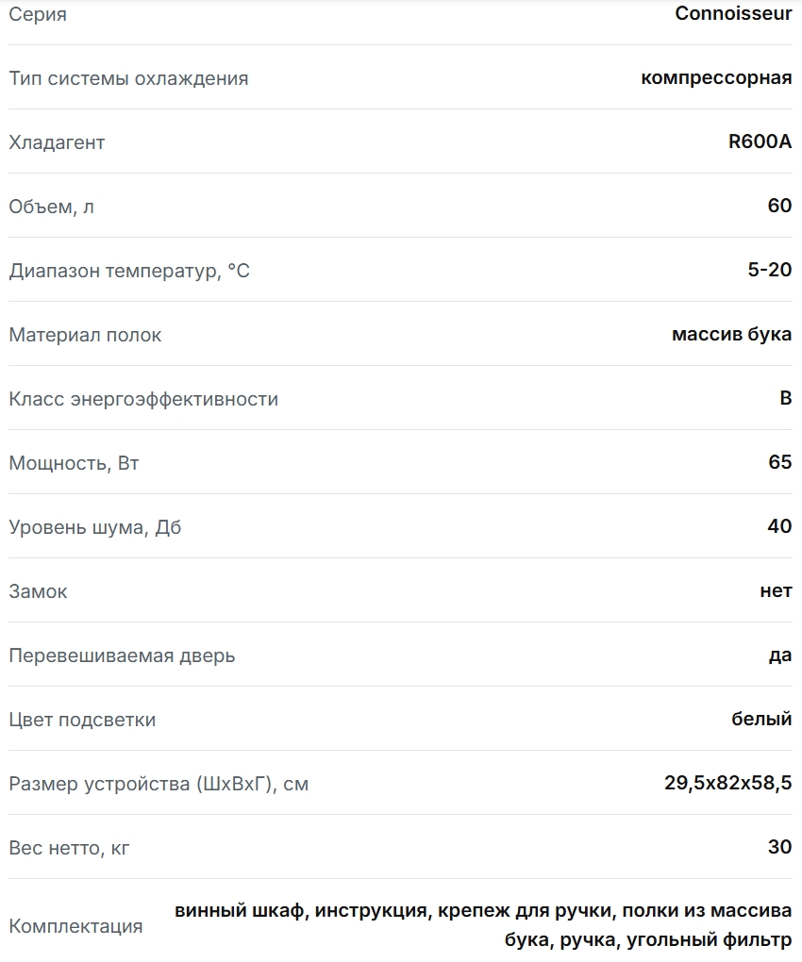Click the R600A refrigerant value
Screen dimensions: 802x962
click(760, 141)
